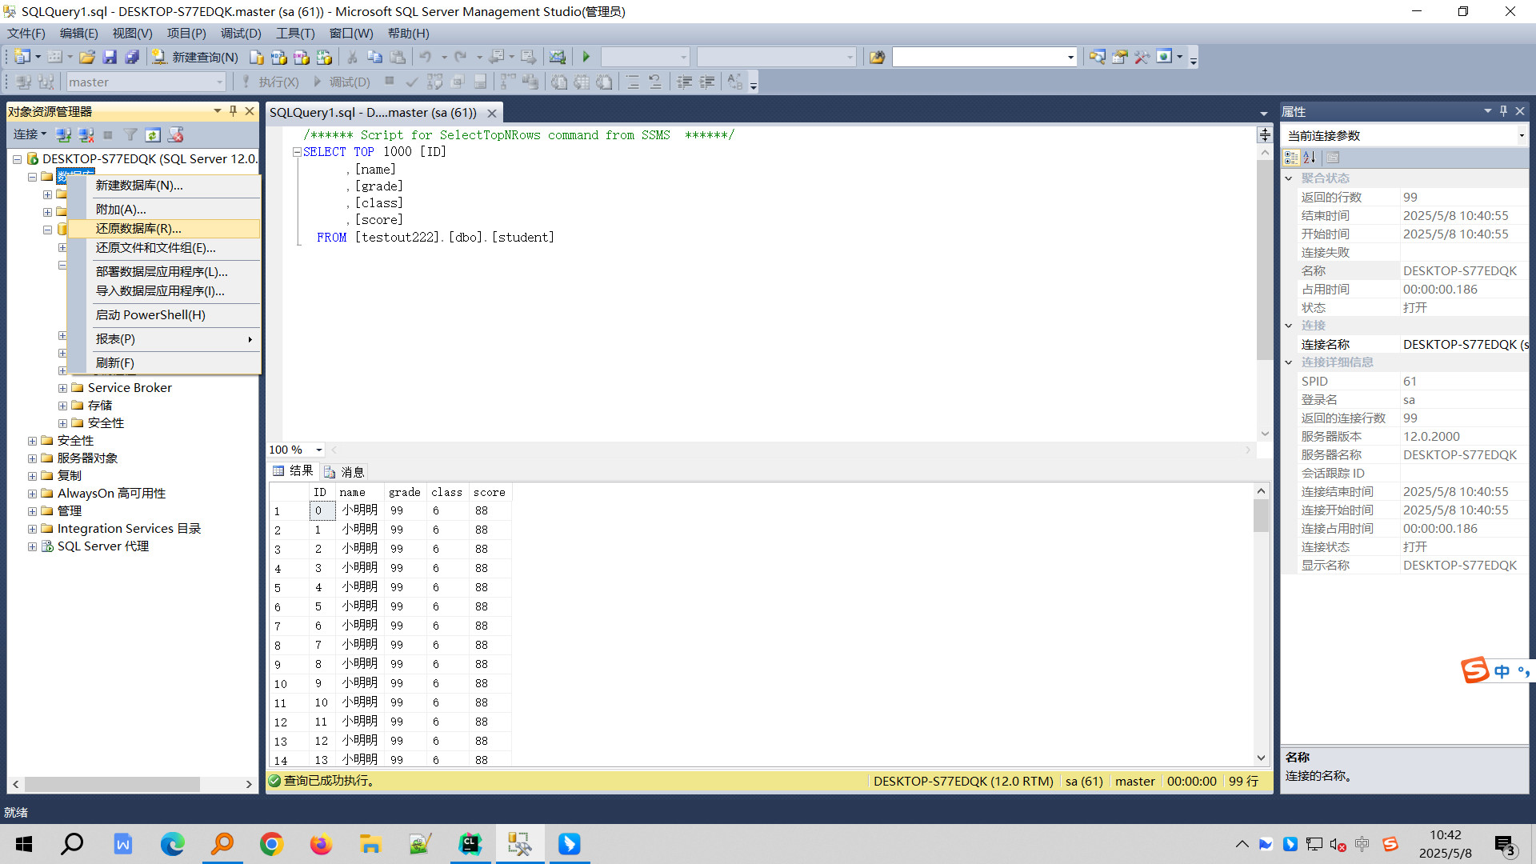Screen dimensions: 1536x864
Task: Select 还原数据库(R)... from context menu
Action: [138, 229]
